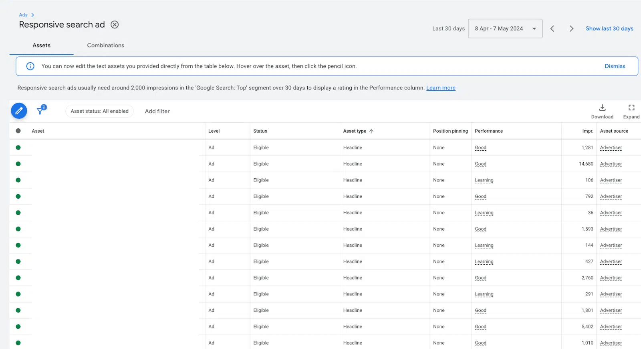Image resolution: width=641 pixels, height=349 pixels.
Task: Click the info icon in the banner
Action: point(30,66)
